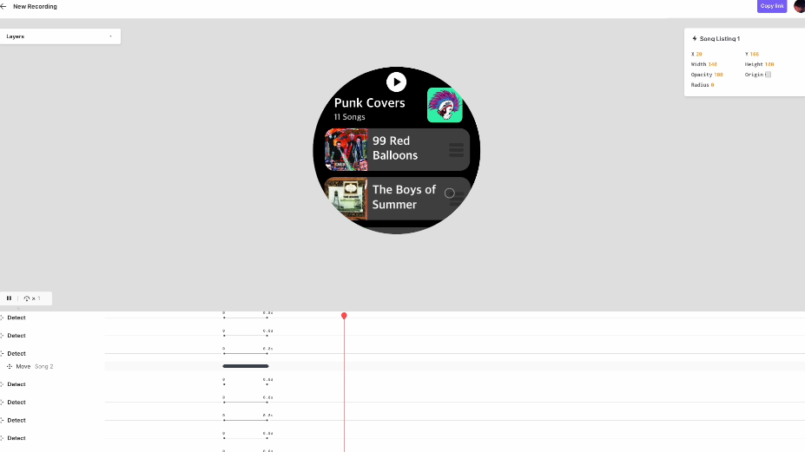Click the 99 Red Balloons drag handle

click(456, 150)
